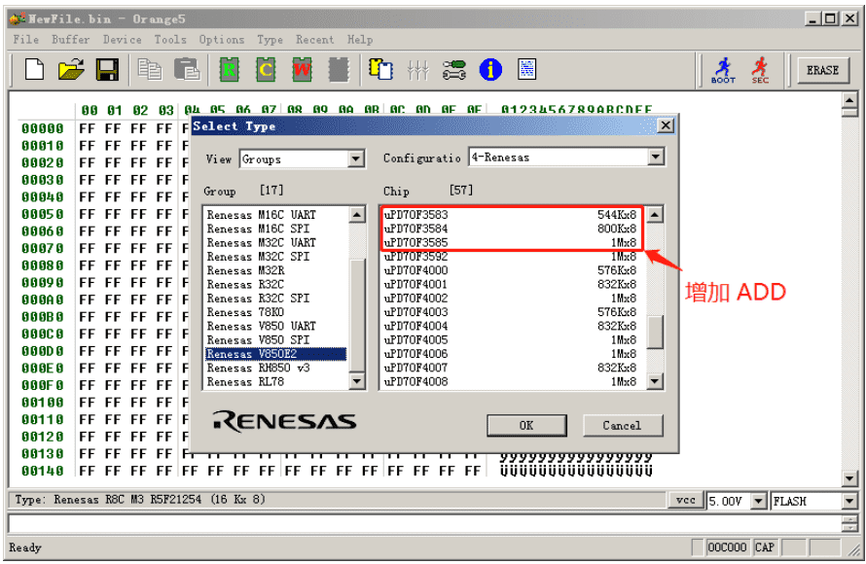Click Group list scroll down arrow
The image size is (866, 564).
(357, 381)
